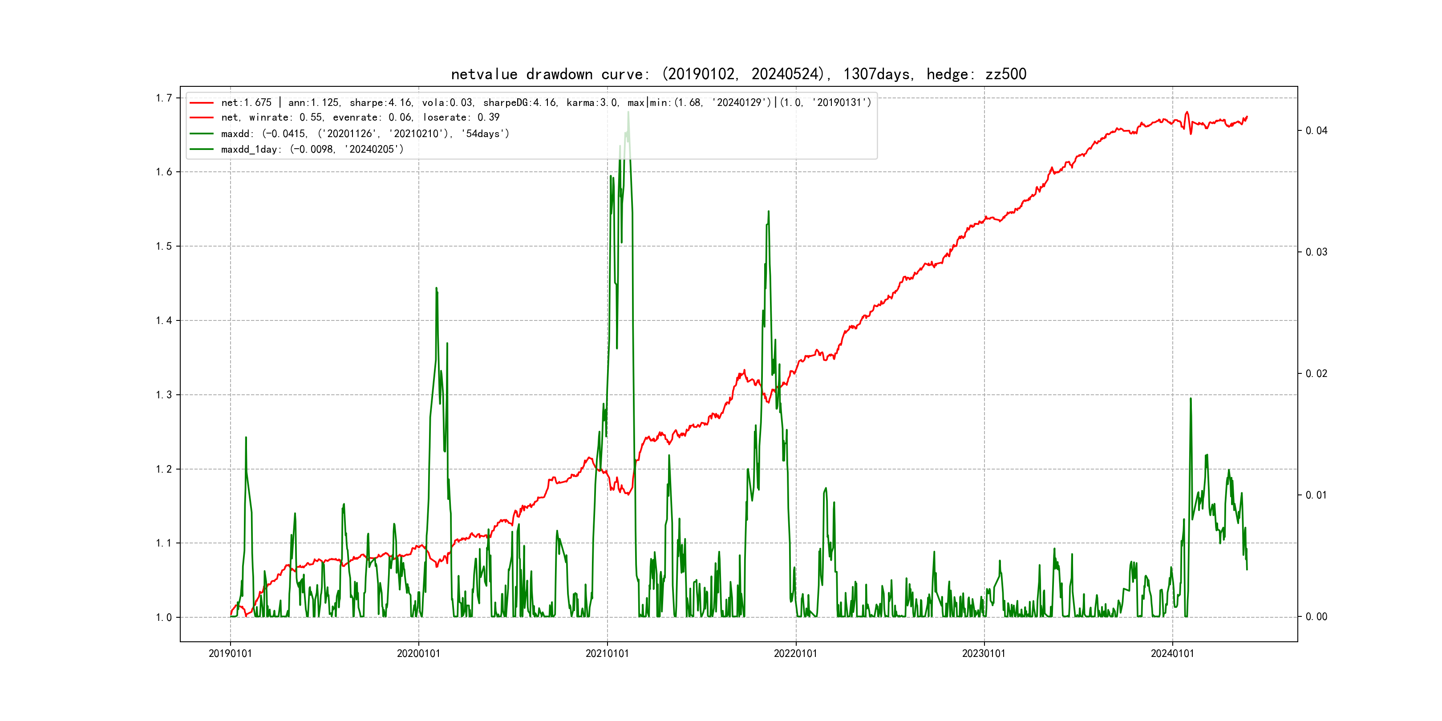This screenshot has height=721, width=1442.
Task: Click the green swatch beside 'maxdd:' legend entry
Action: [x=202, y=134]
